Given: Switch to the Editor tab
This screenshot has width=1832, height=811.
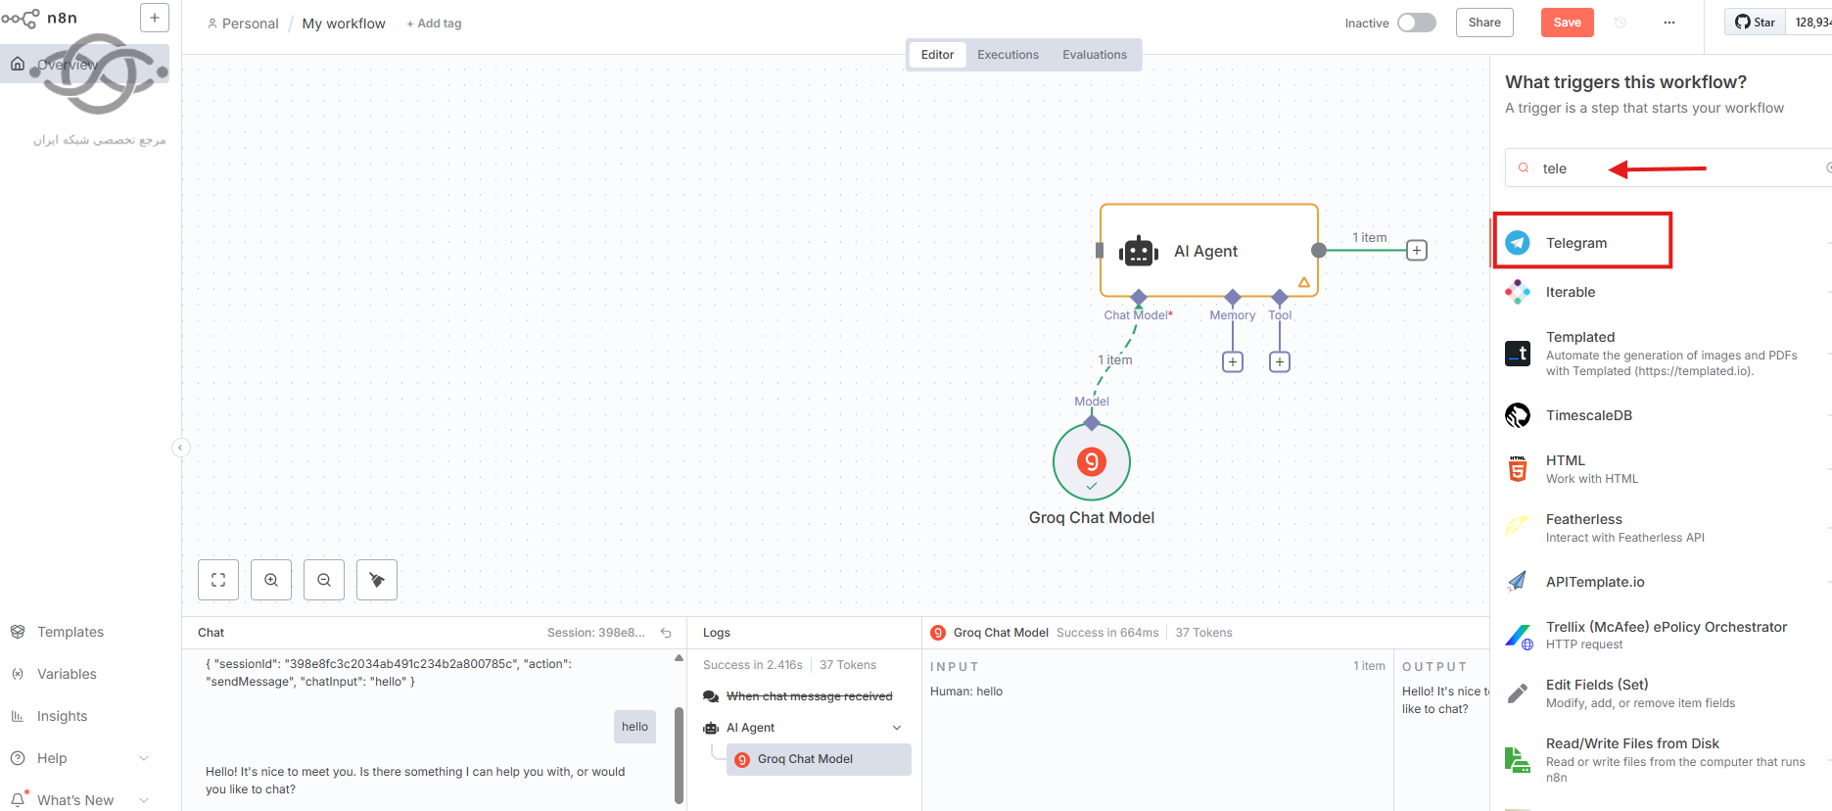Looking at the screenshot, I should (937, 55).
